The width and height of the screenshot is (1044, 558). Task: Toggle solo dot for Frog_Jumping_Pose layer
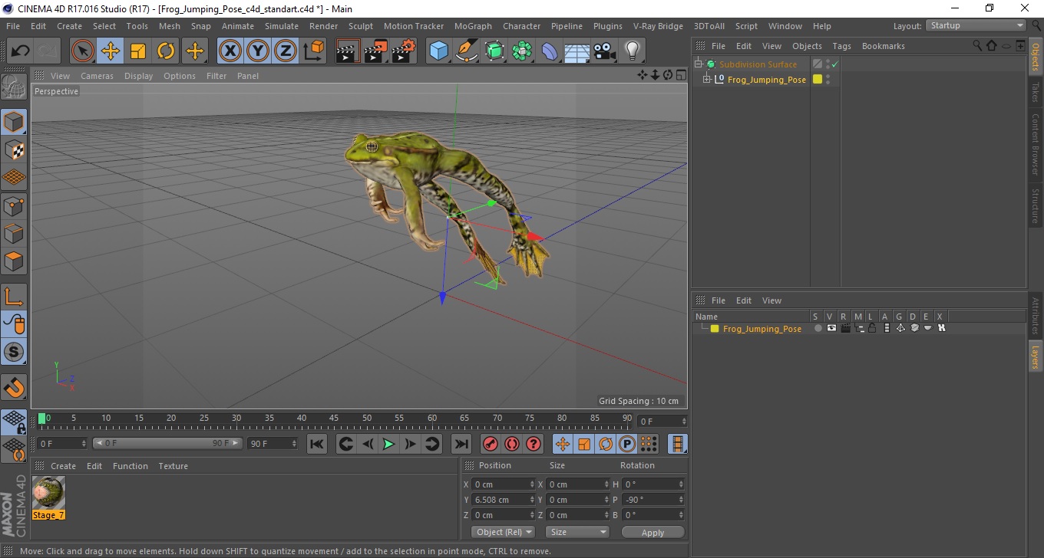[818, 328]
